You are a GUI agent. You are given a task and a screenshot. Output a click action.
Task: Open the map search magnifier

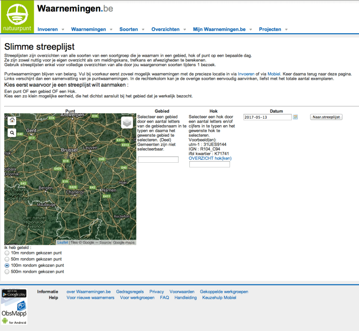[x=12, y=132]
